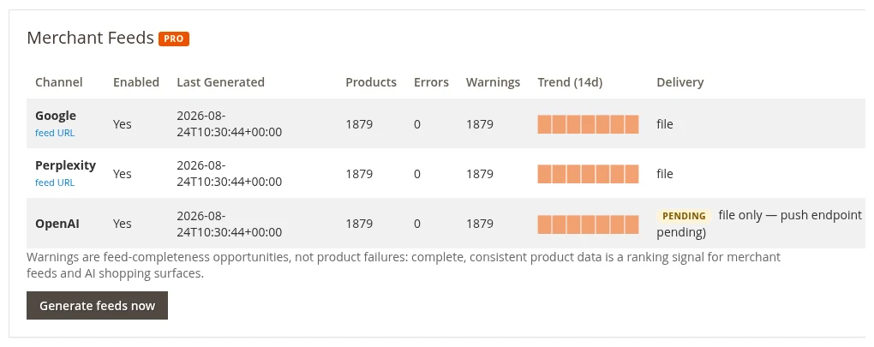Image resolution: width=874 pixels, height=347 pixels.
Task: Click the Delivery column header
Action: 680,82
